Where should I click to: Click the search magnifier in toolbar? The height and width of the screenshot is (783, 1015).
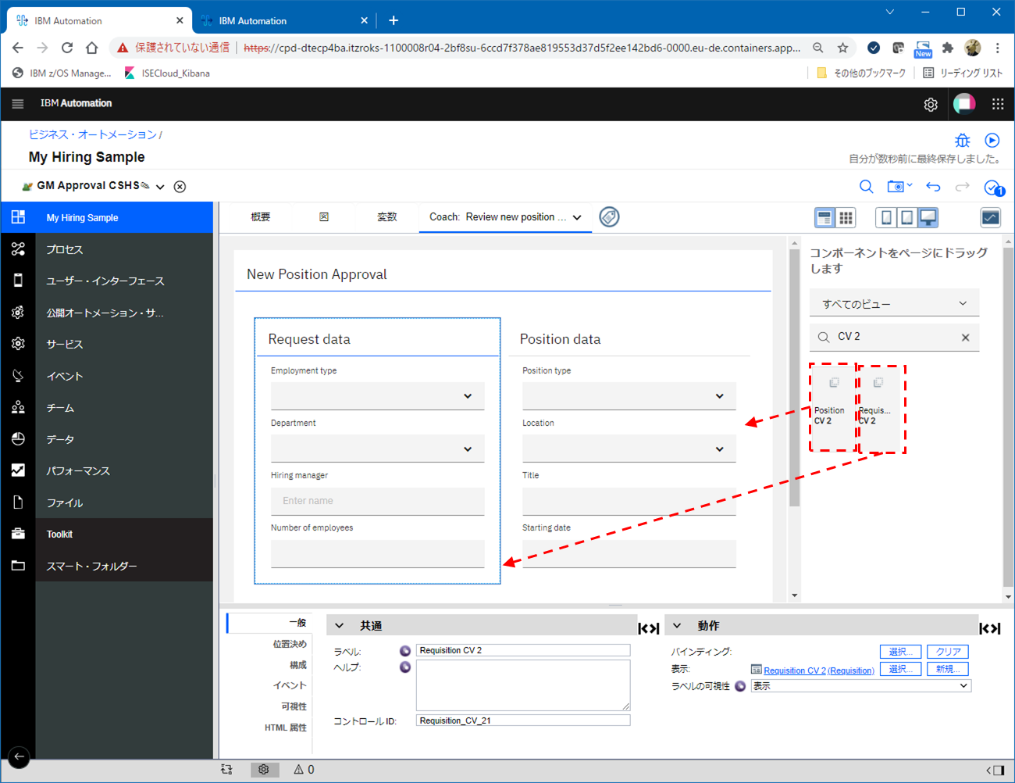click(x=867, y=187)
